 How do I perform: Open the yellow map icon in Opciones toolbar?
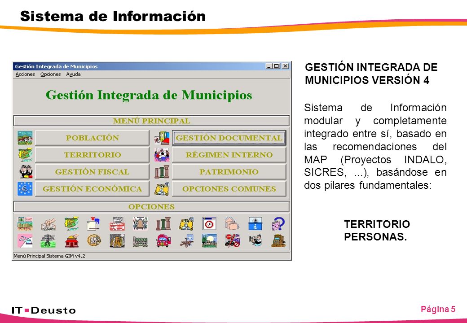pyautogui.click(x=186, y=224)
